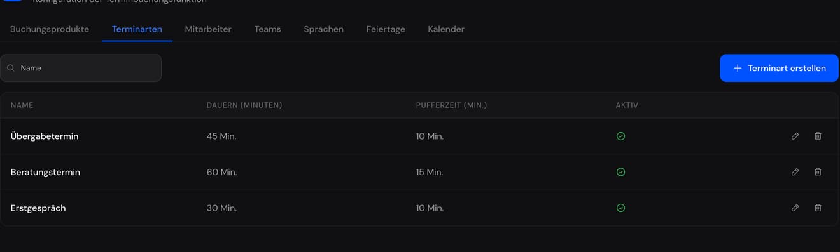Viewport: 840px width, 252px height.
Task: Click the search magnifier icon
Action: [x=11, y=68]
